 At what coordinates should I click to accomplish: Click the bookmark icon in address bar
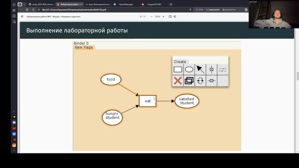pyautogui.click(x=190, y=10)
